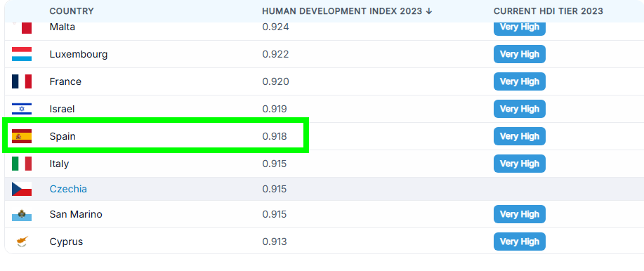Click the Country column header
This screenshot has width=644, height=271.
coord(72,11)
